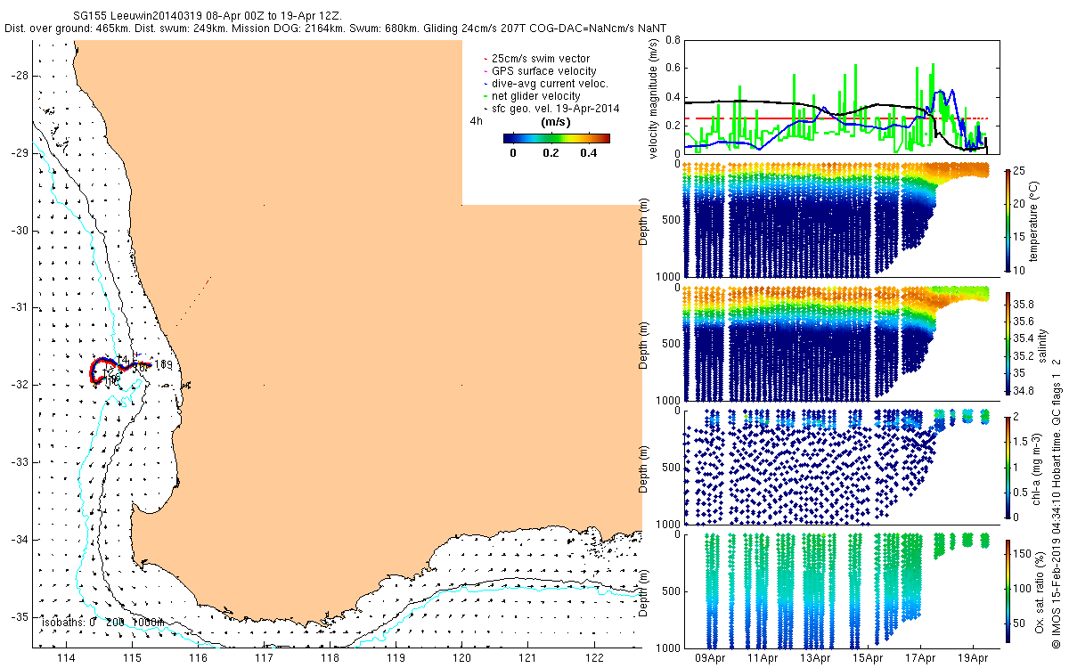Click longitude label '120' on the map axis
The height and width of the screenshot is (668, 1069).
click(461, 658)
